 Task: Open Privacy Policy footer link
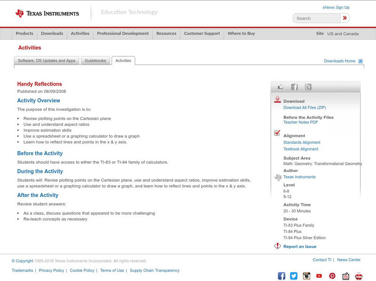tap(51, 271)
